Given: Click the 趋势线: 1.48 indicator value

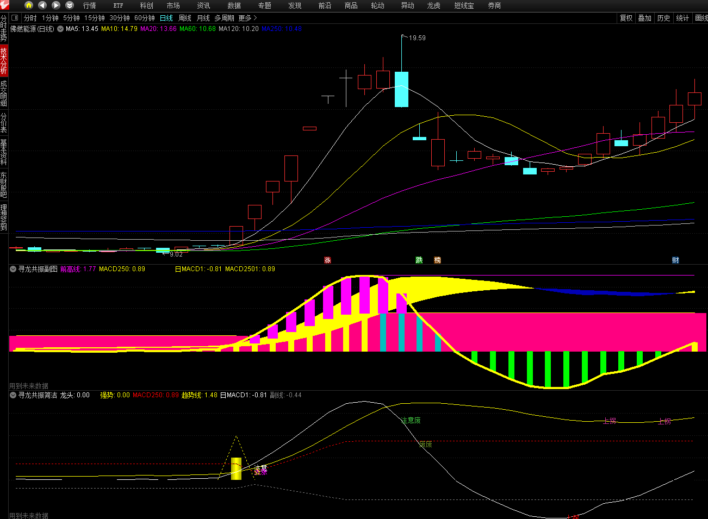Looking at the screenshot, I should click(200, 395).
